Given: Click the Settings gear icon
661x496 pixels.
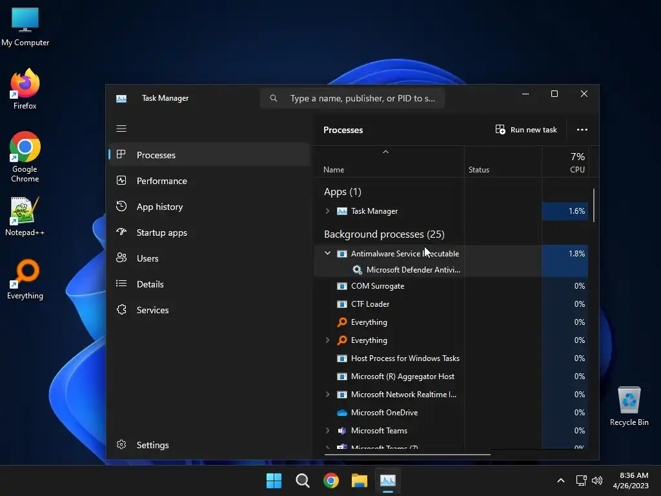Looking at the screenshot, I should click(x=121, y=444).
